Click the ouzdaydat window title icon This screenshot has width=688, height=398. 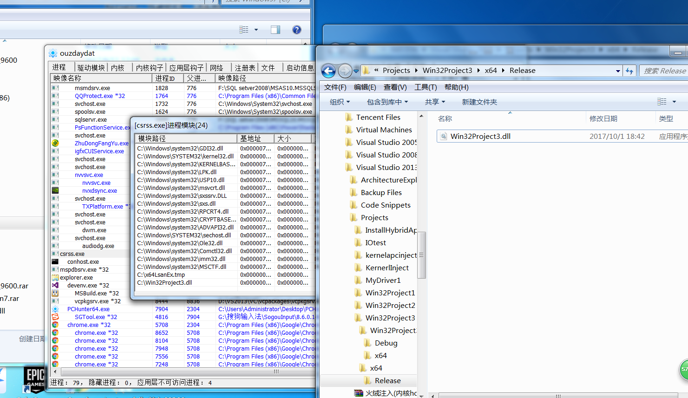point(53,53)
